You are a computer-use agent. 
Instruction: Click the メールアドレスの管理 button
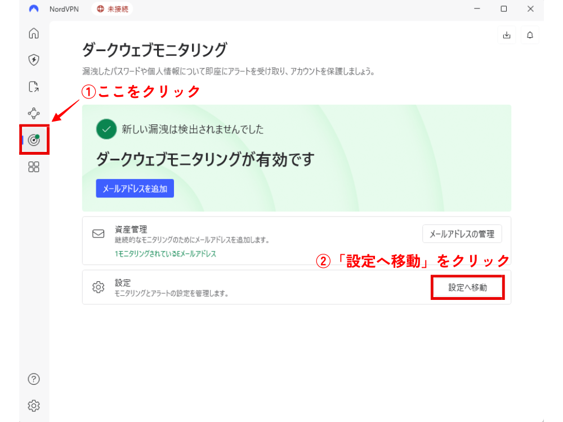point(462,234)
